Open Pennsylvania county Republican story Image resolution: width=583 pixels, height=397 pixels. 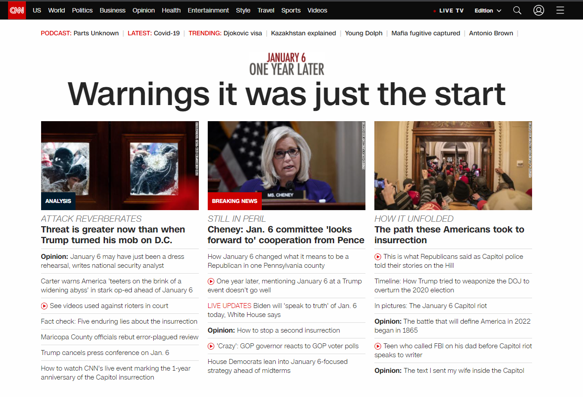pyautogui.click(x=278, y=261)
